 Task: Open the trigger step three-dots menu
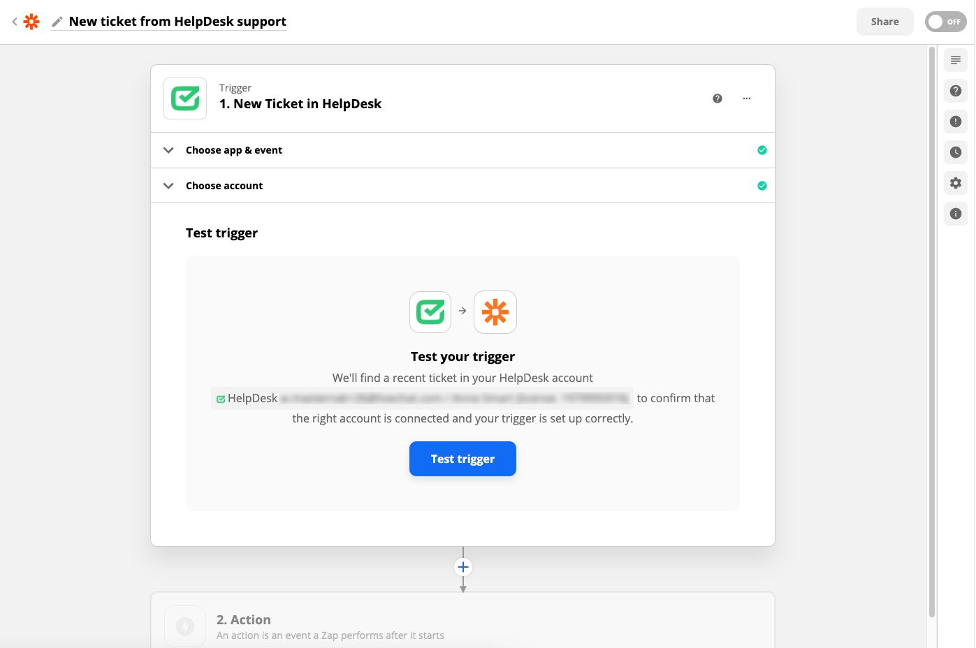(x=746, y=98)
